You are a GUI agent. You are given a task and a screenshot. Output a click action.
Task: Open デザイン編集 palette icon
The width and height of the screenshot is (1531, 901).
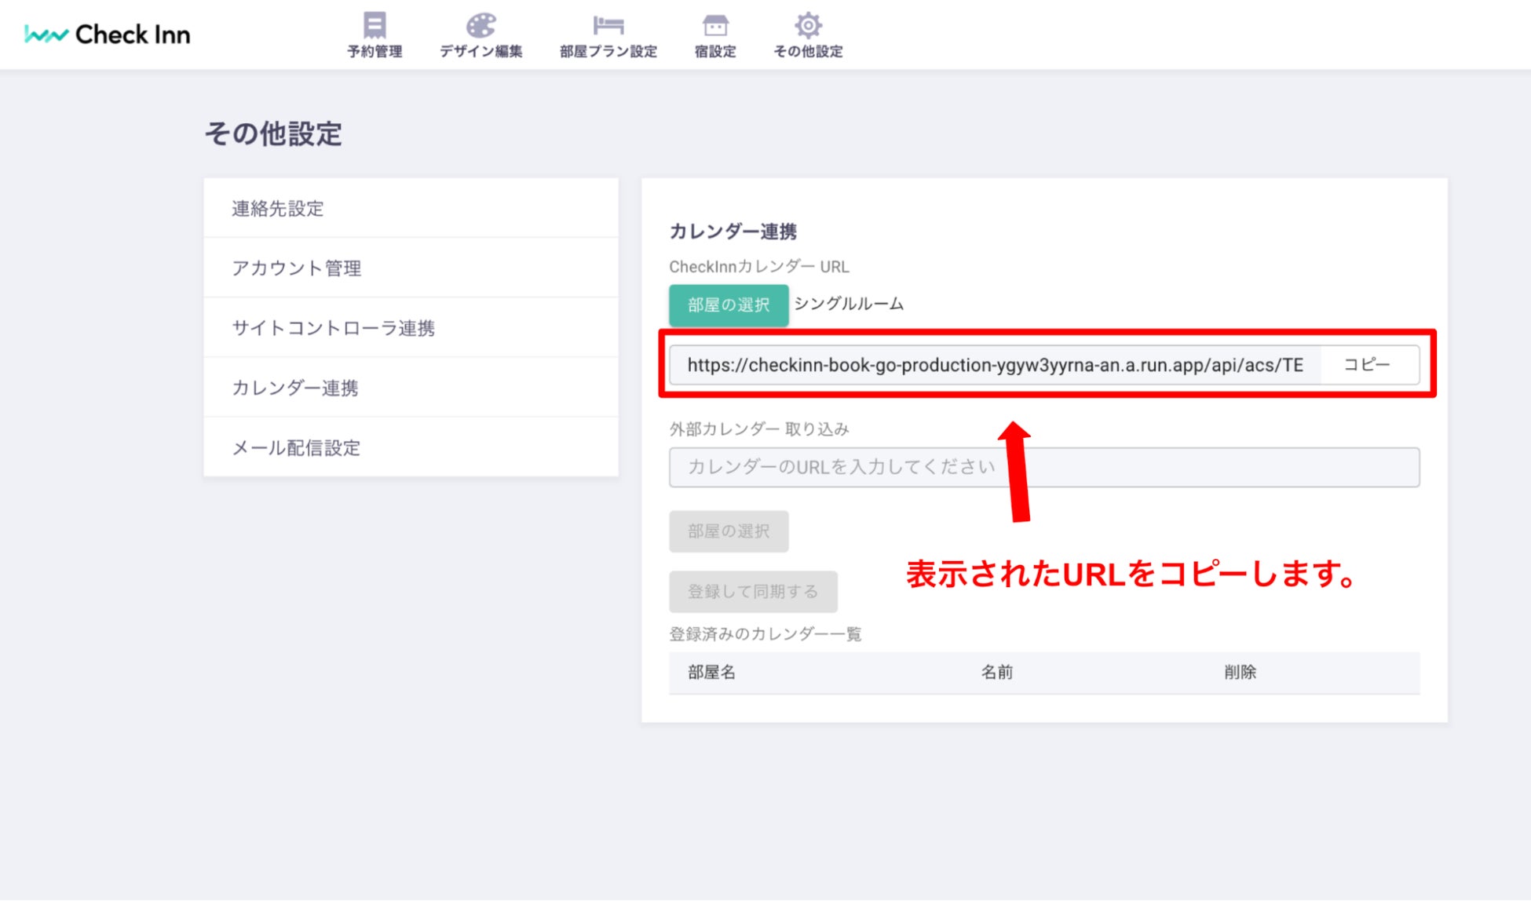coord(480,26)
